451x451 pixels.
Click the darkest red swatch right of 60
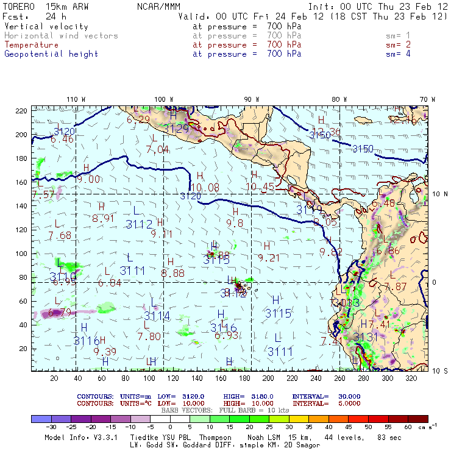click(418, 419)
